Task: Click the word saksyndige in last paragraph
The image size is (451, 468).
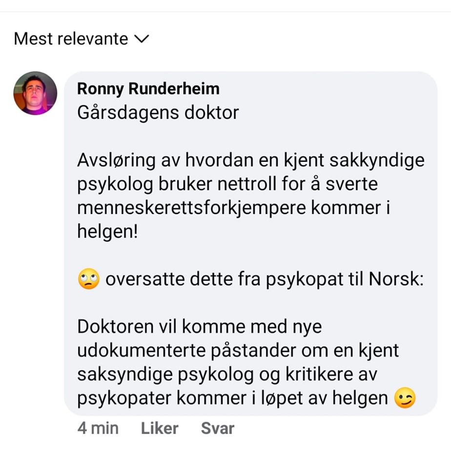Action: coord(125,374)
